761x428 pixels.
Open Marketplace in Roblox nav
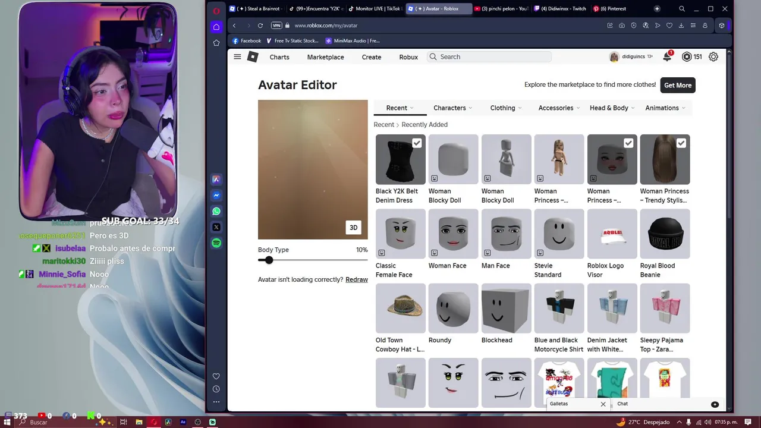click(325, 57)
